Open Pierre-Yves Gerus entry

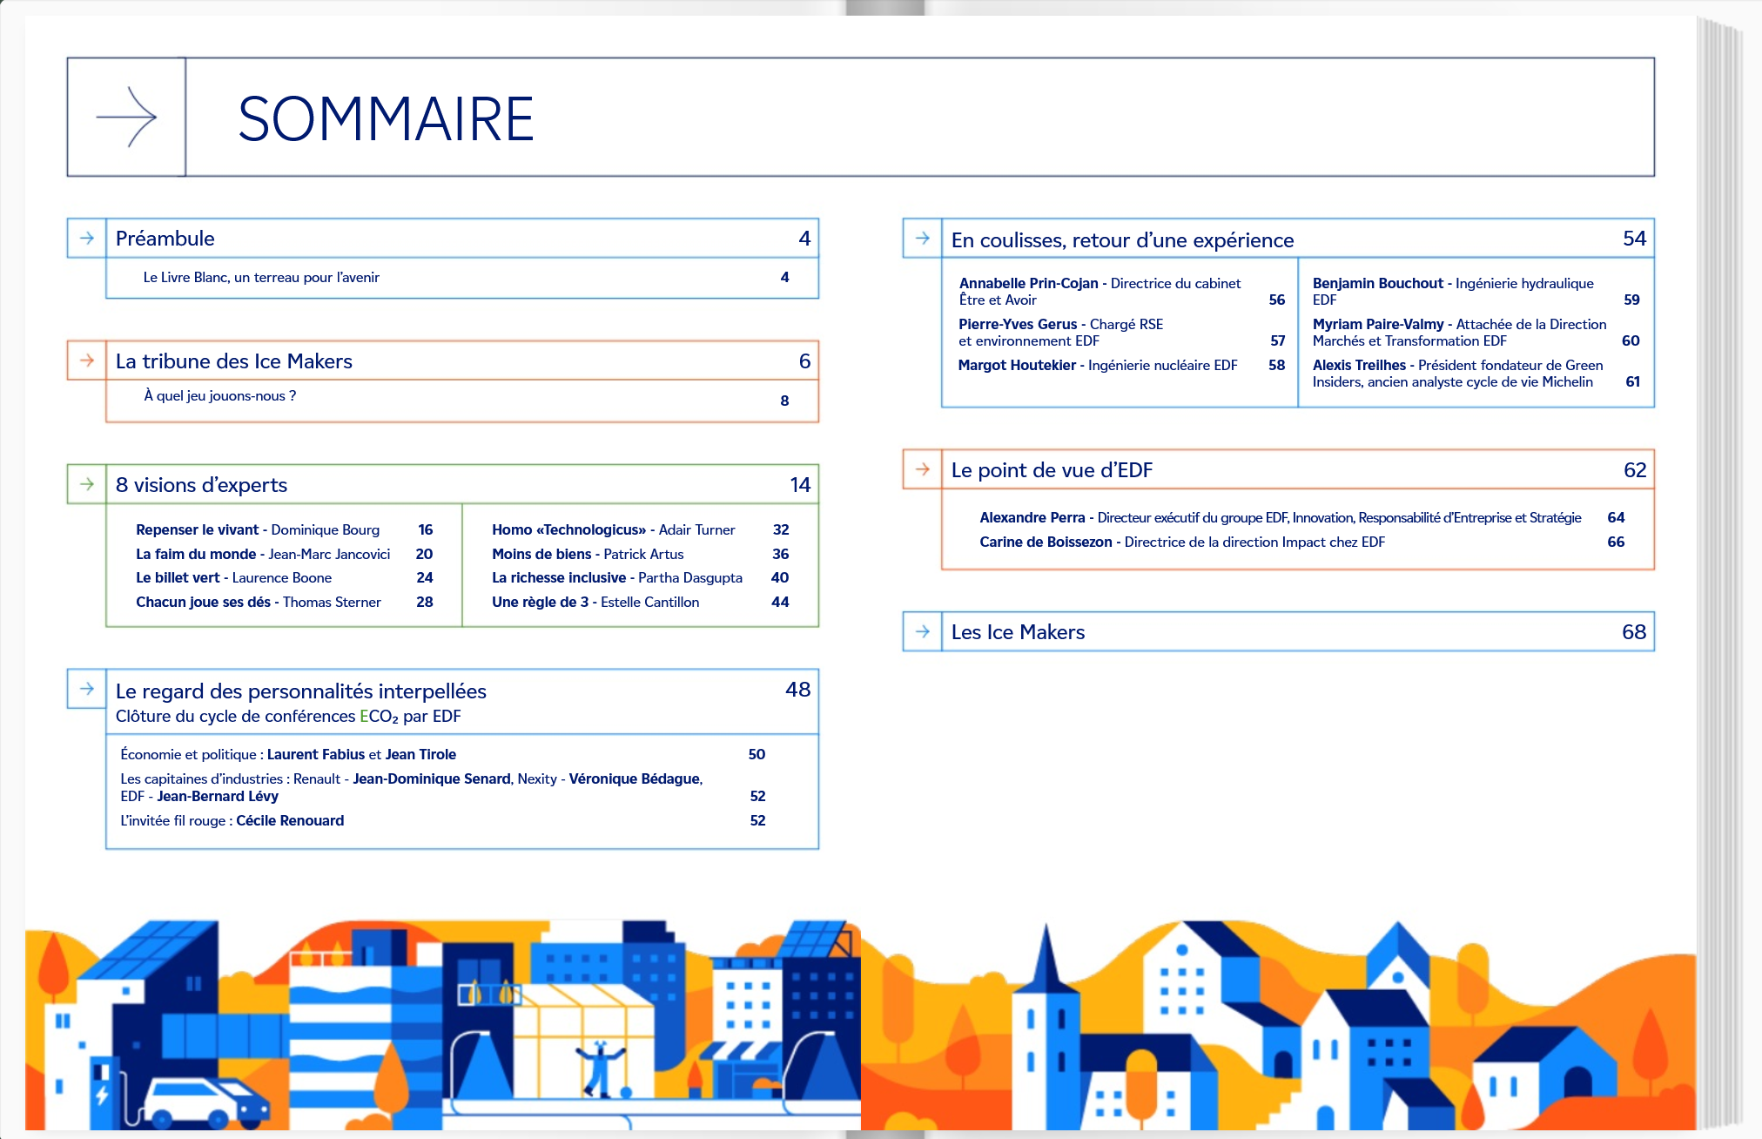point(1061,332)
